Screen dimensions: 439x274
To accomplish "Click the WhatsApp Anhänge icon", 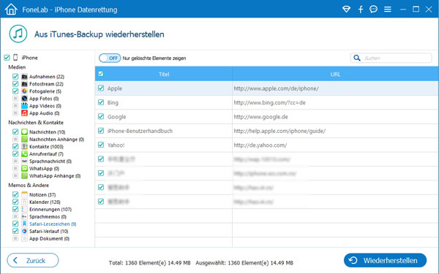I will click(x=24, y=175).
